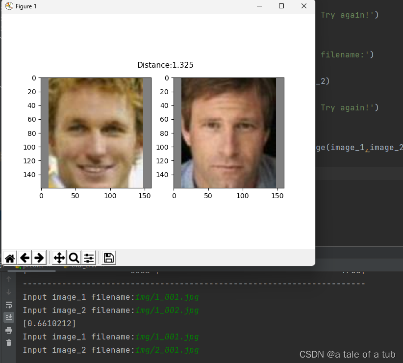
Task: Open Configure subplots settings
Action: click(89, 258)
